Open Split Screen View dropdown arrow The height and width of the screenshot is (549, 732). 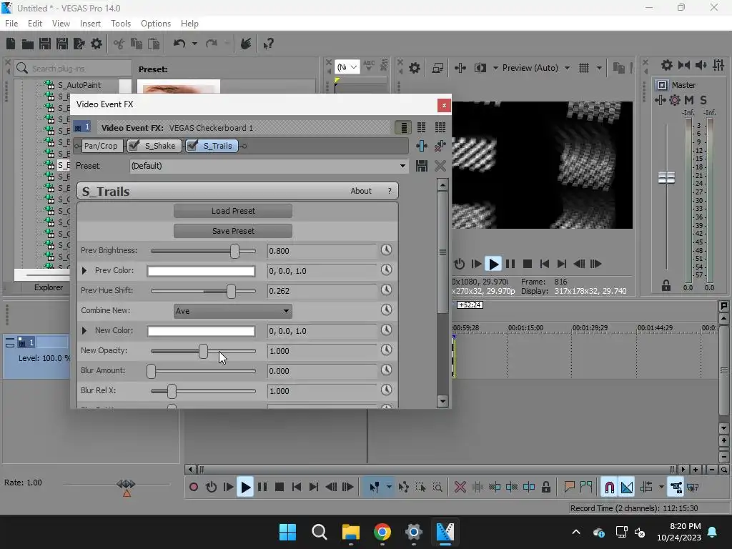click(495, 68)
